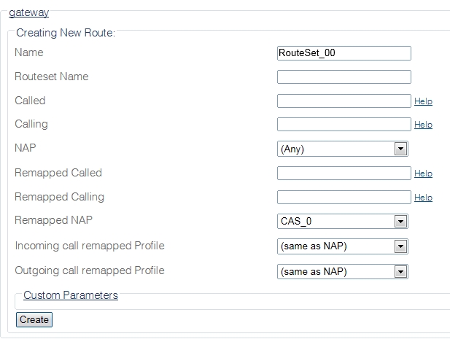Click the Remapped NAP label text

[54, 220]
